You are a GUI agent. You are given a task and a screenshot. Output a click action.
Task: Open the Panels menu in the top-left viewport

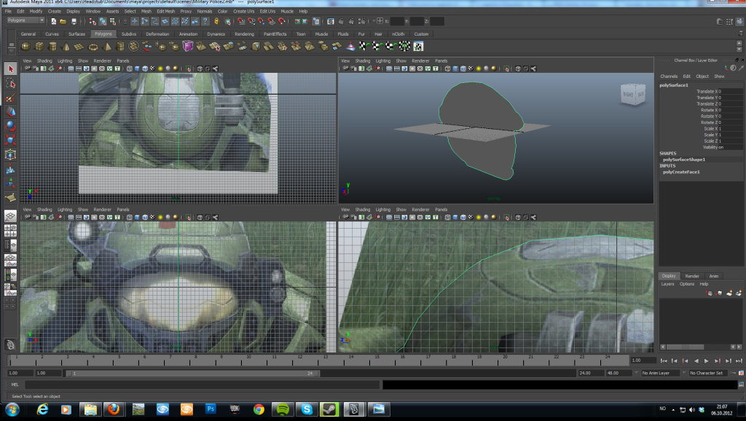click(122, 61)
